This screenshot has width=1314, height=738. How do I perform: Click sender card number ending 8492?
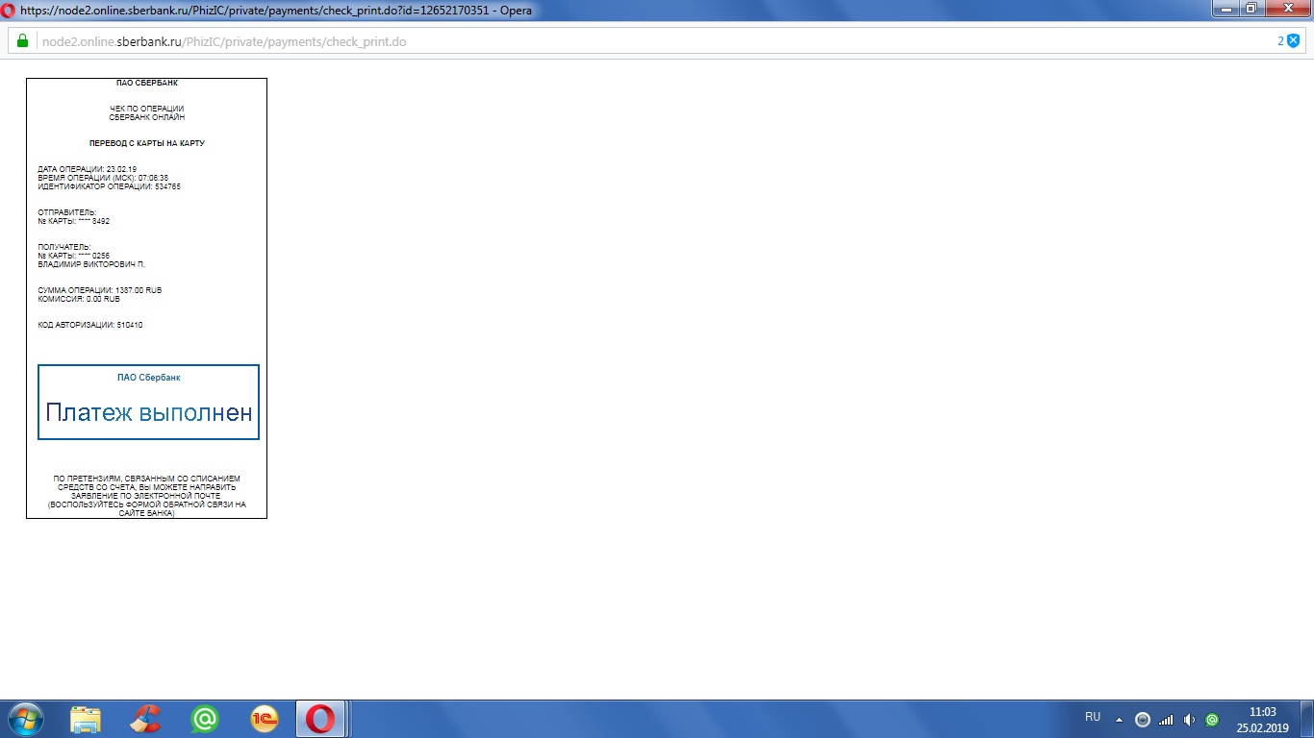click(x=73, y=221)
